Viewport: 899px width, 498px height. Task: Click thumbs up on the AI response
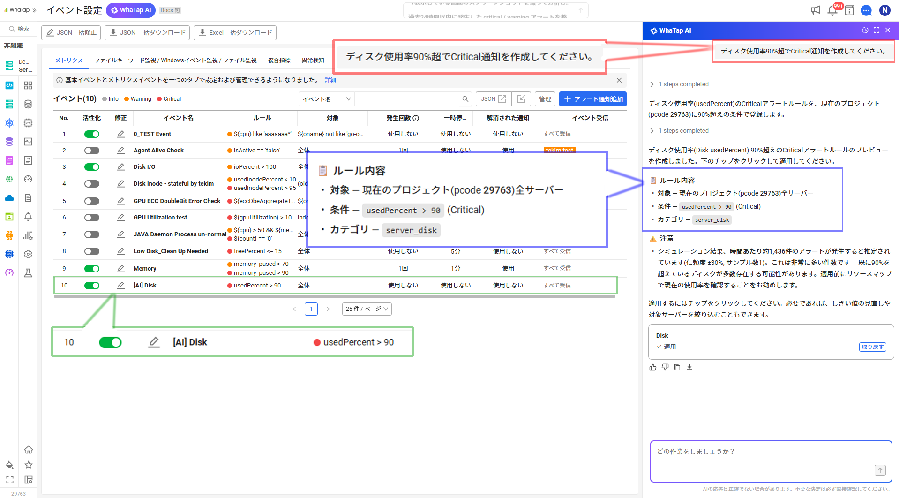[653, 367]
